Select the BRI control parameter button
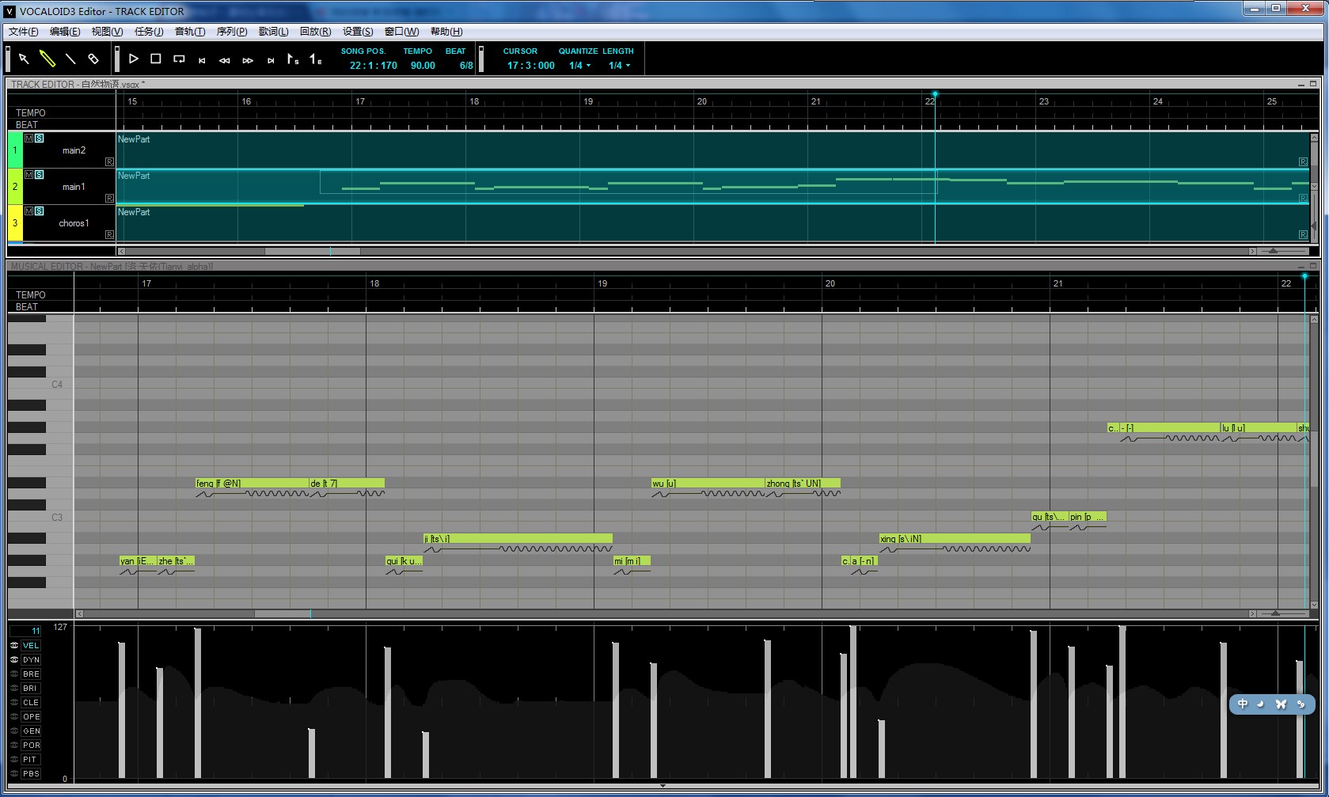The image size is (1329, 797). click(x=31, y=688)
